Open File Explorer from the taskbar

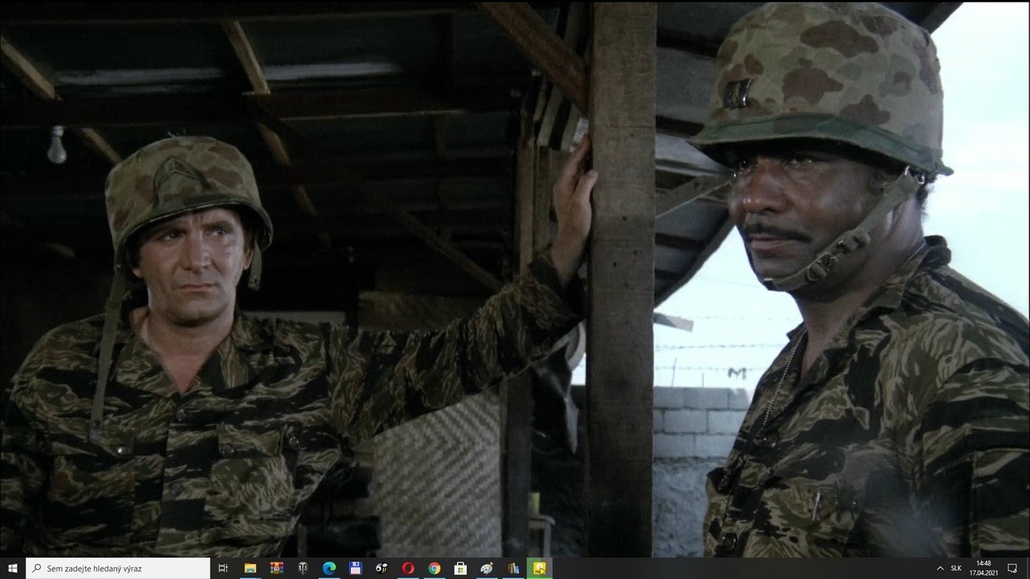tap(250, 568)
